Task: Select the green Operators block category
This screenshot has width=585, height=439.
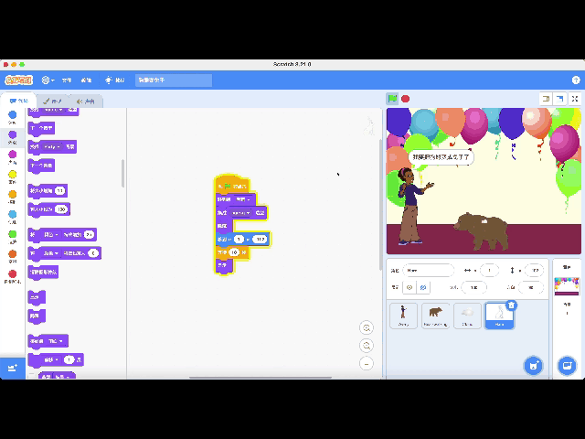Action: pyautogui.click(x=12, y=237)
